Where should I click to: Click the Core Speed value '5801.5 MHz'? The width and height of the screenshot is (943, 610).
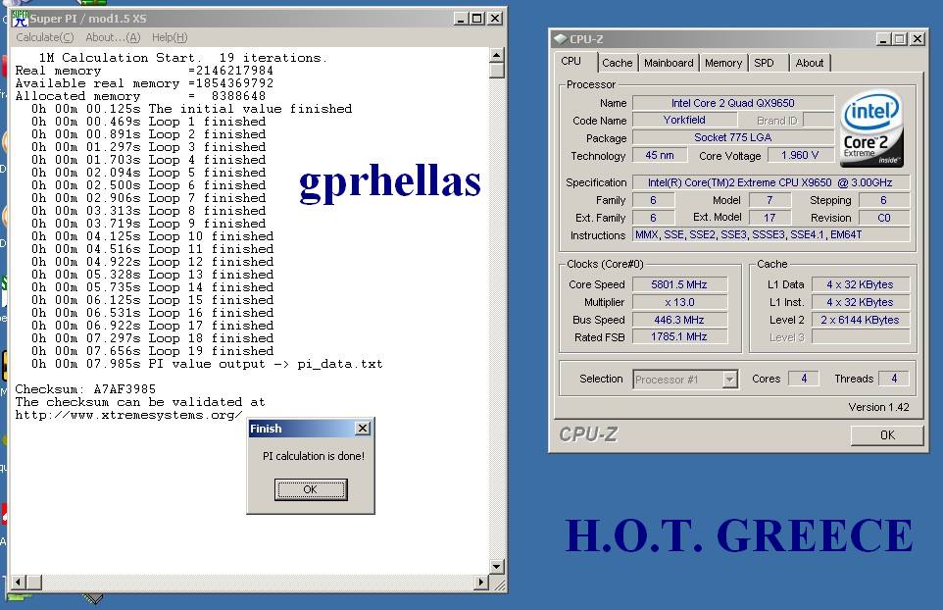[x=679, y=284]
